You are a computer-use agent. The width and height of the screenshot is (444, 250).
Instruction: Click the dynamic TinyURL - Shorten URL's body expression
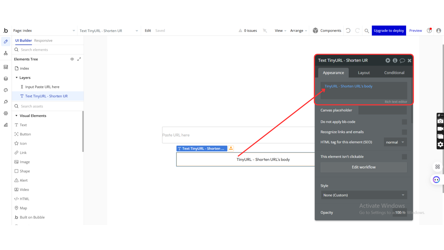click(348, 86)
